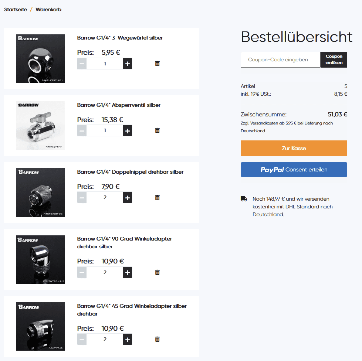Go to Startseite in the breadcrumb
Image resolution: width=362 pixels, height=361 pixels.
tap(16, 10)
